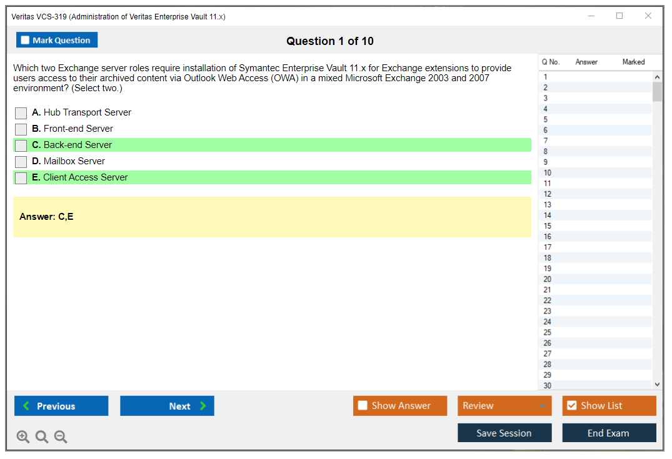Enable the Show Answer checkbox

(x=363, y=406)
